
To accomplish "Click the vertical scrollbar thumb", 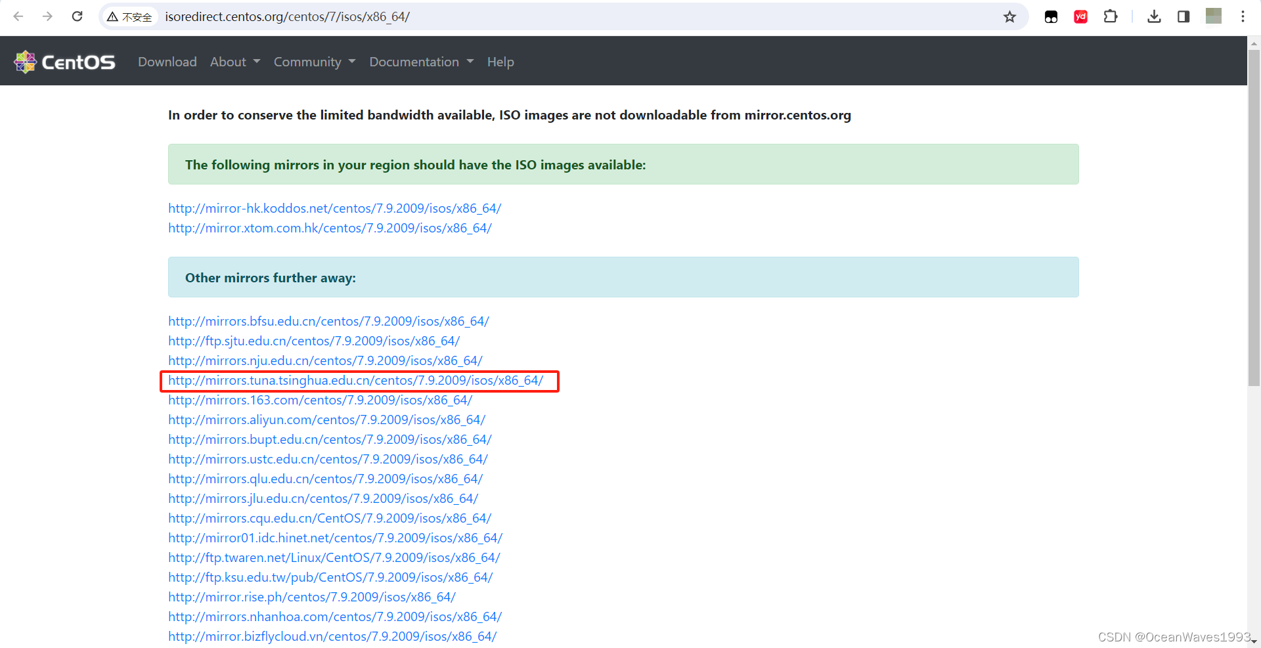I will tap(1254, 219).
